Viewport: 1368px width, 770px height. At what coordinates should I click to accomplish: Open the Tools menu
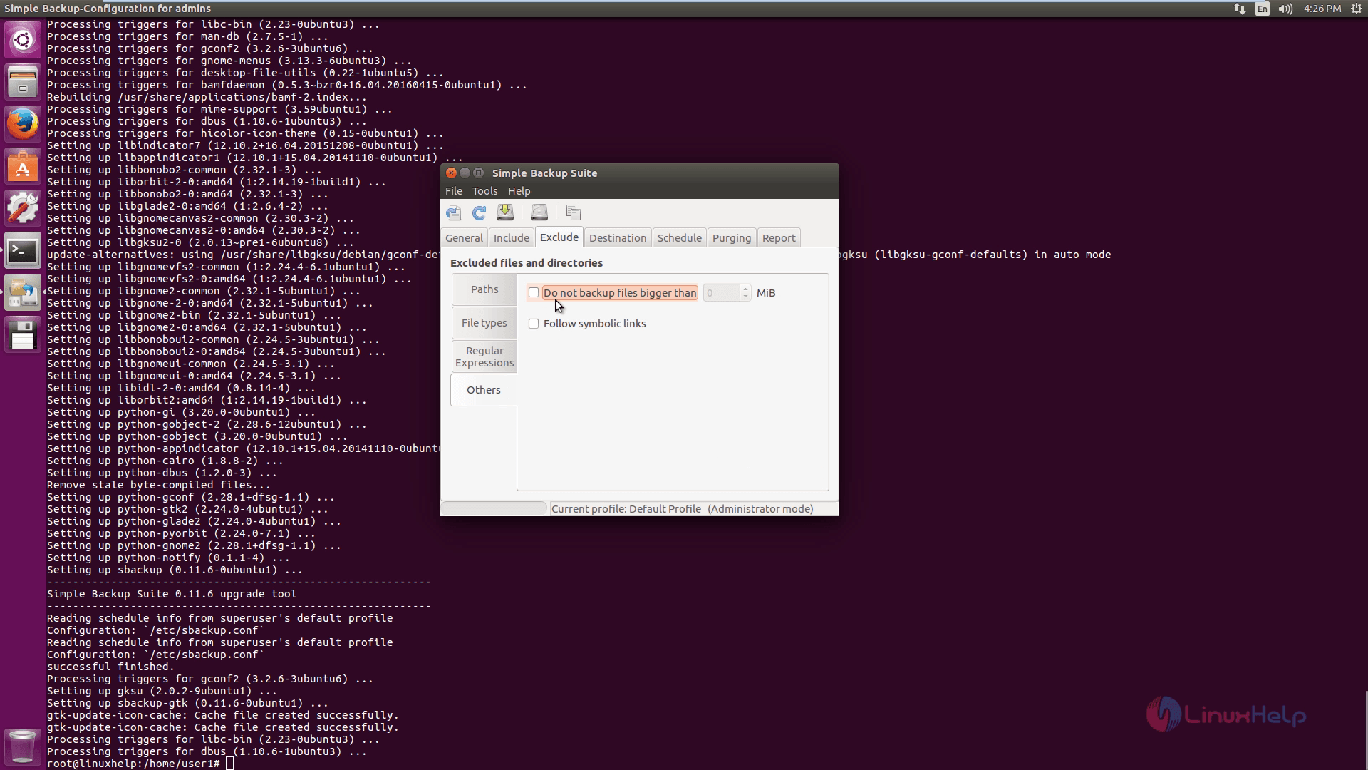pos(484,190)
